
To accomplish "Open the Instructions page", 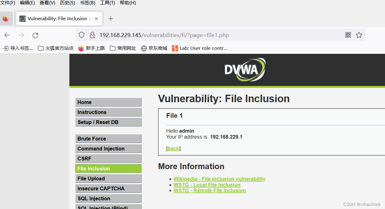I will (108, 112).
